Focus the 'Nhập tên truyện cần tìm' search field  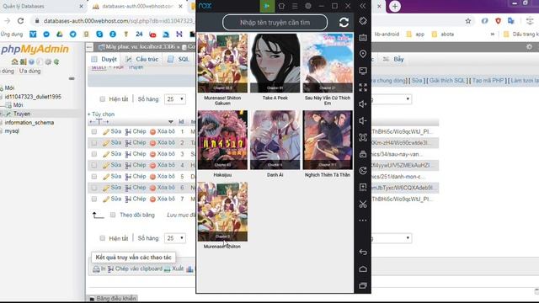275,23
